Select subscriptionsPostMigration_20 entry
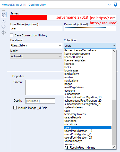This screenshot has width=120, height=152. [x=88, y=101]
